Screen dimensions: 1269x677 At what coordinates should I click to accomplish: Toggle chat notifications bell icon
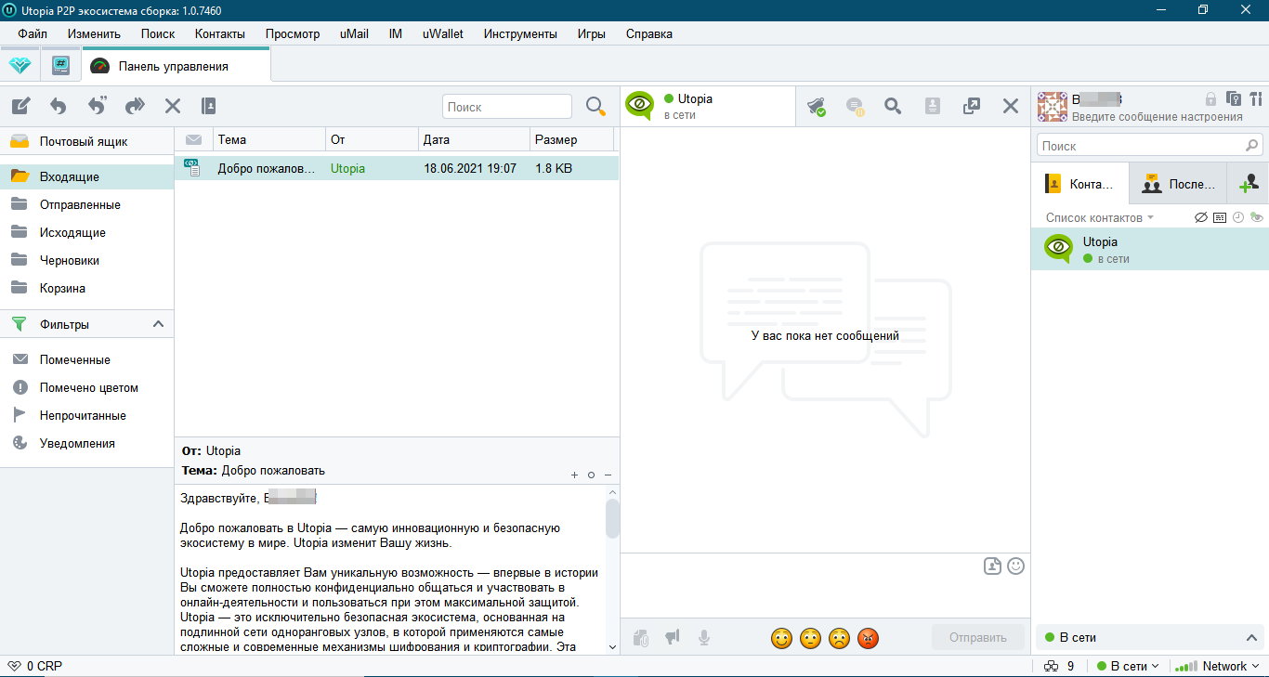point(817,106)
